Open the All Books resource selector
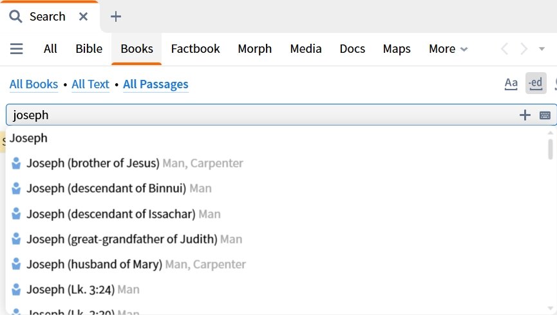 33,84
